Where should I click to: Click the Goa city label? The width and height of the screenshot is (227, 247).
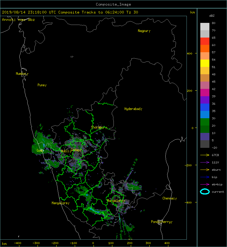click(x=39, y=150)
